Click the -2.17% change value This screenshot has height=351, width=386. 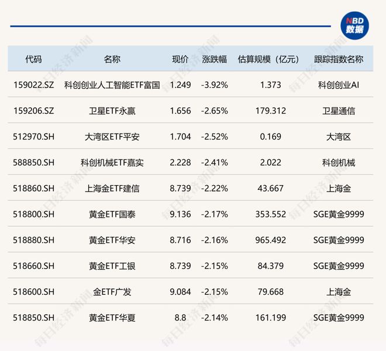point(215,214)
